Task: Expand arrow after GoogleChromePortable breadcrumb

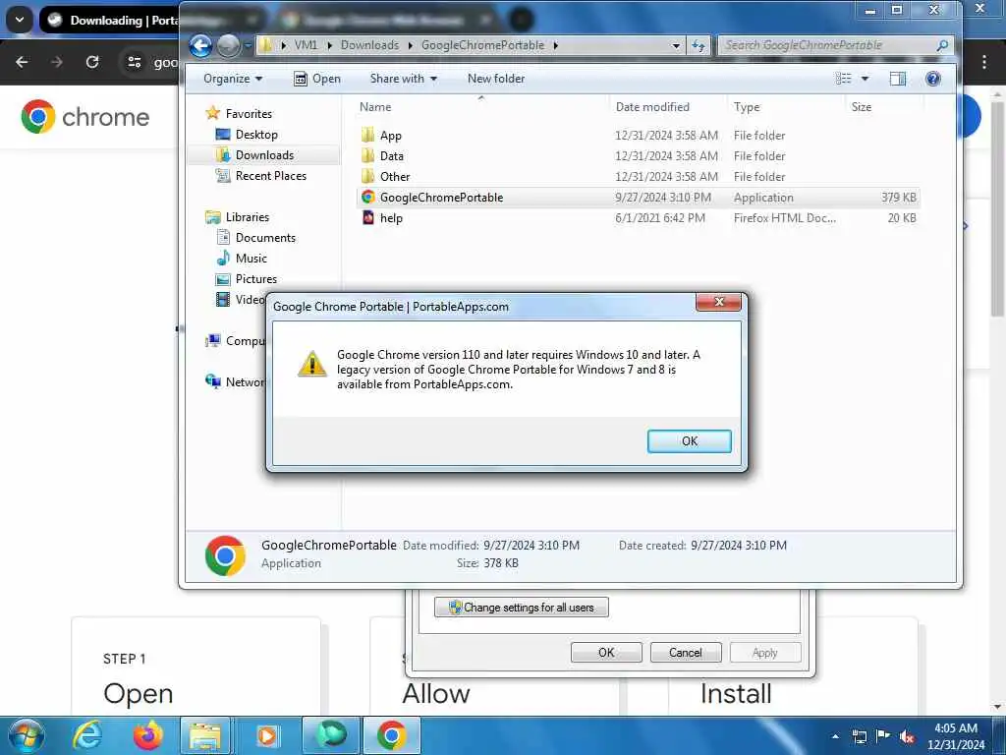Action: coord(556,45)
